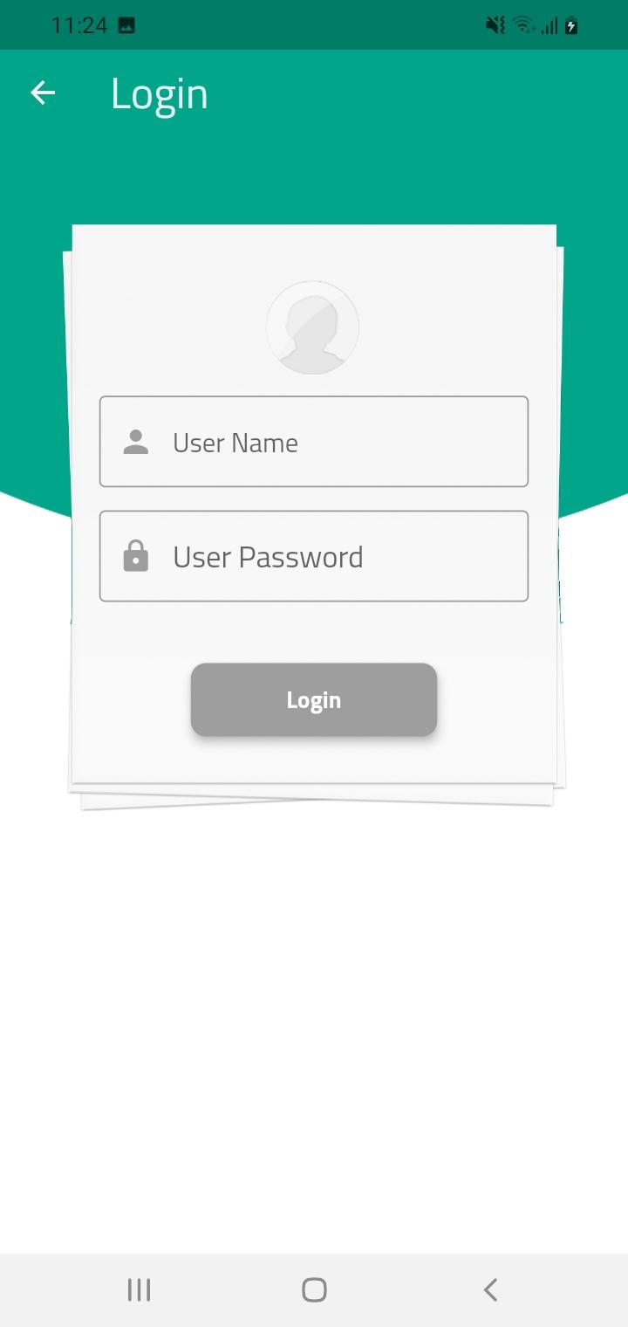Tap the system back chevron in the navigation bar
Viewport: 628px width, 1327px height.
[490, 1289]
